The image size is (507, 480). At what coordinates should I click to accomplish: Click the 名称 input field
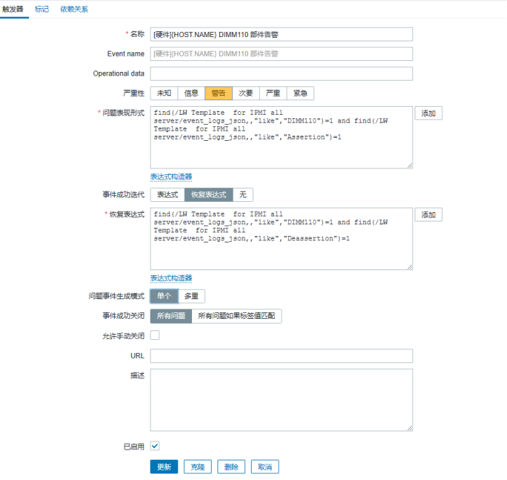click(x=282, y=34)
